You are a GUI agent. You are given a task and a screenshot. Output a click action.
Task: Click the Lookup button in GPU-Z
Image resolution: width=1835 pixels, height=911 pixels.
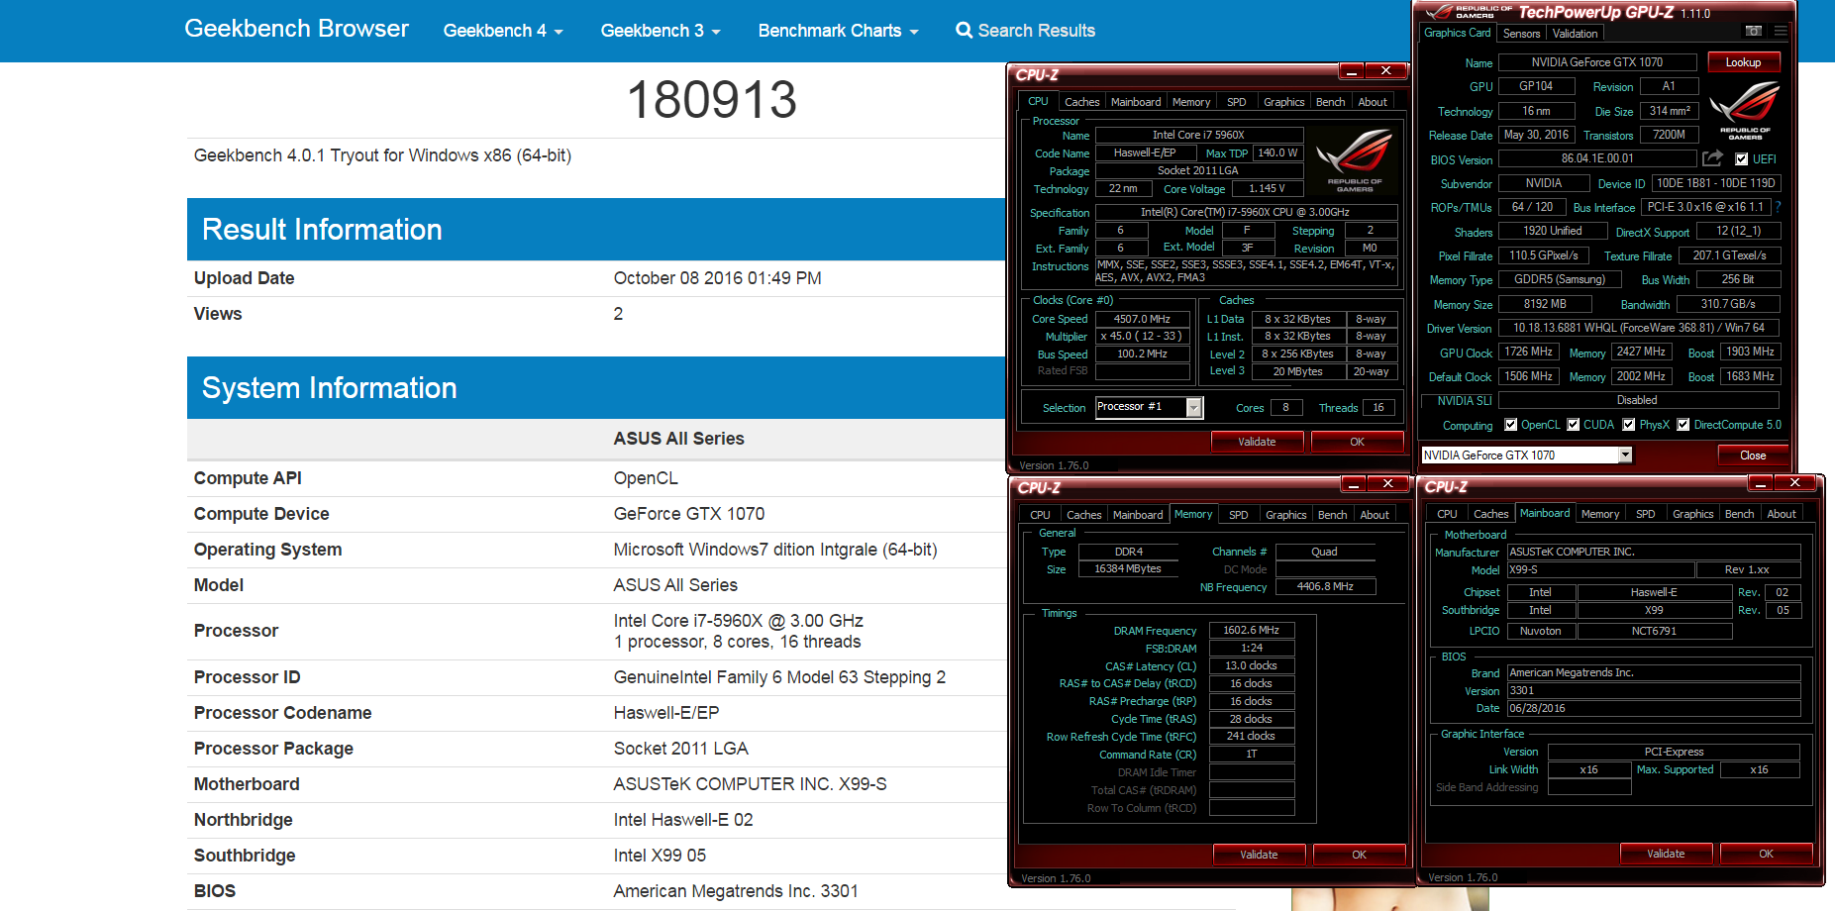pyautogui.click(x=1744, y=62)
